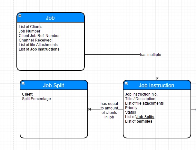Collapse the Job Instruction entity box
The image size is (196, 150).
126,83
